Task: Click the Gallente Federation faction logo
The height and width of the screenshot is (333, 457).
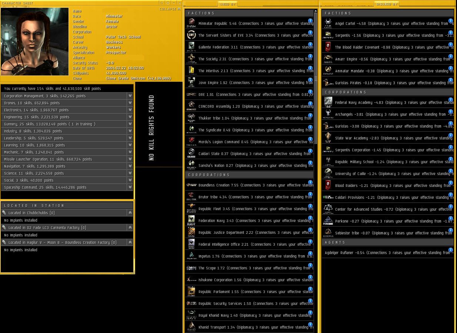Action: pos(191,47)
